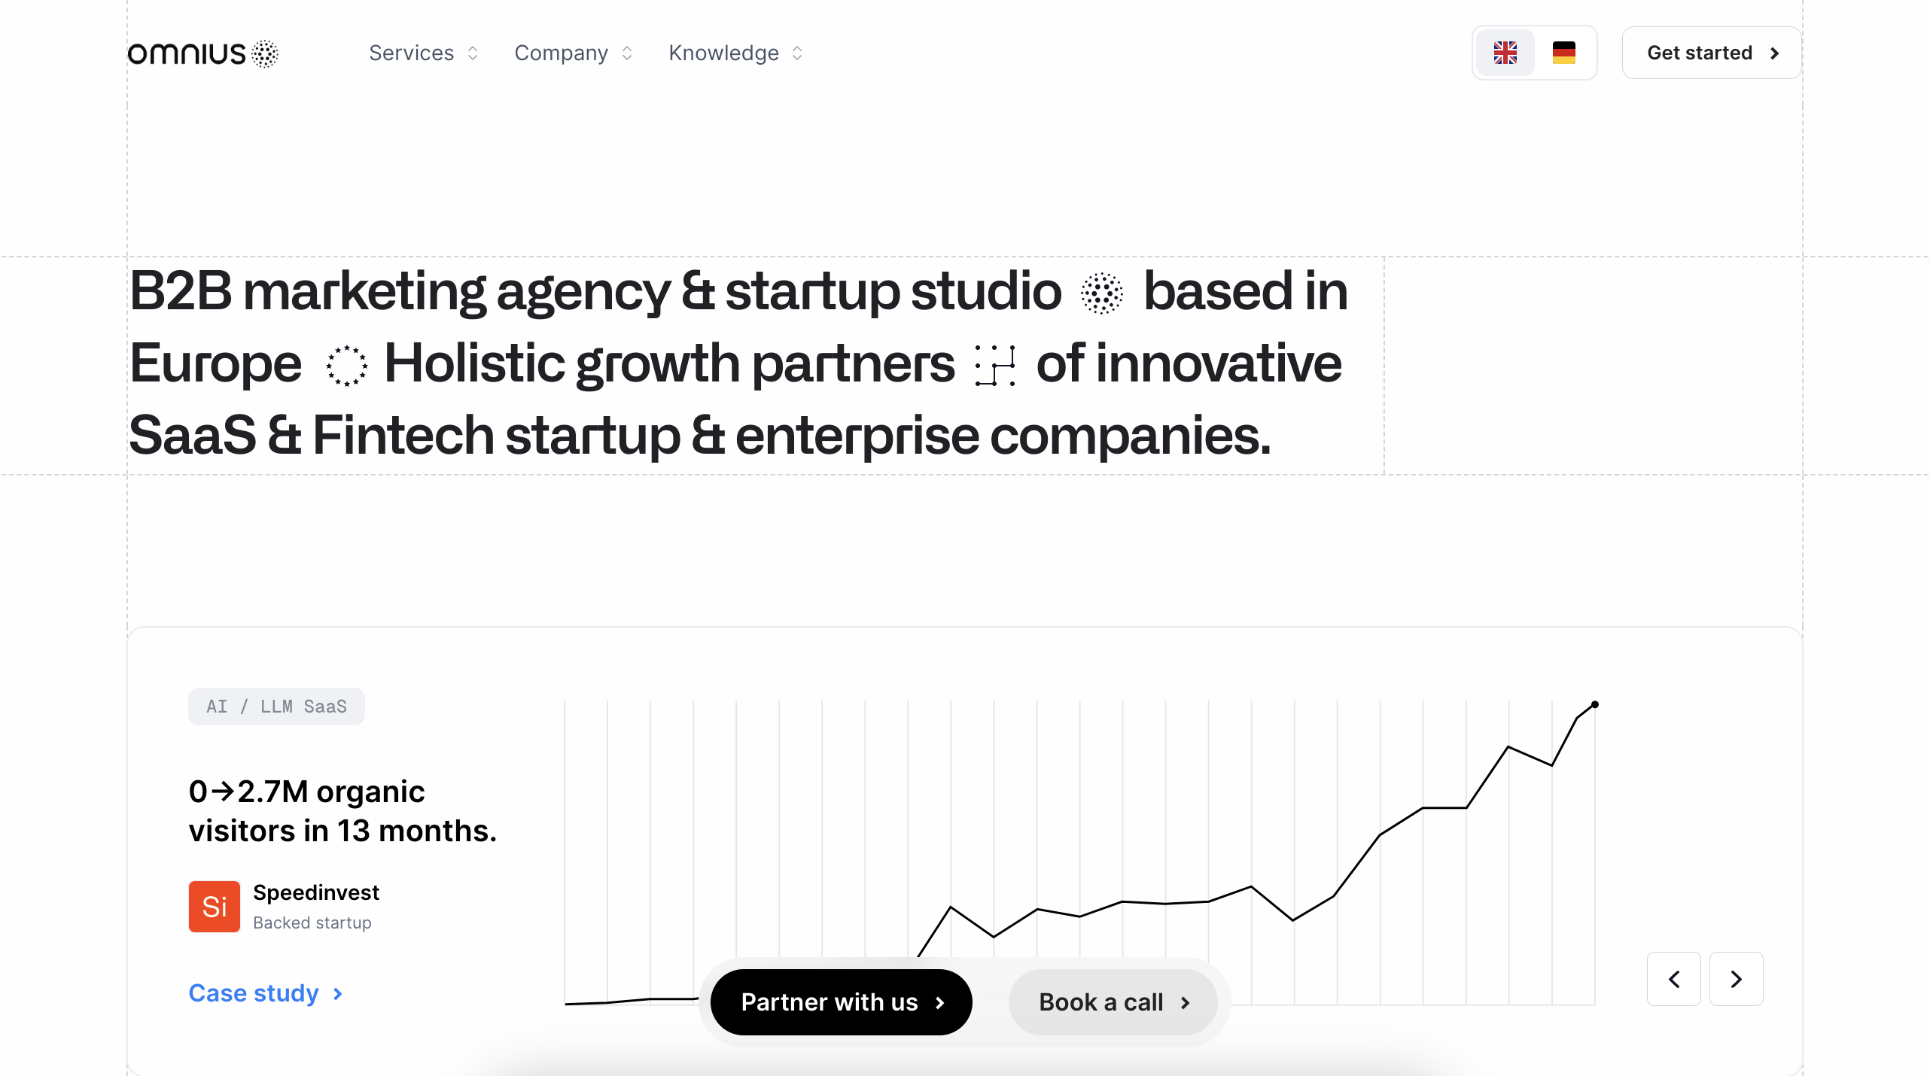This screenshot has width=1930, height=1076.
Task: Click the AI / LLM SaaS tag
Action: click(276, 707)
